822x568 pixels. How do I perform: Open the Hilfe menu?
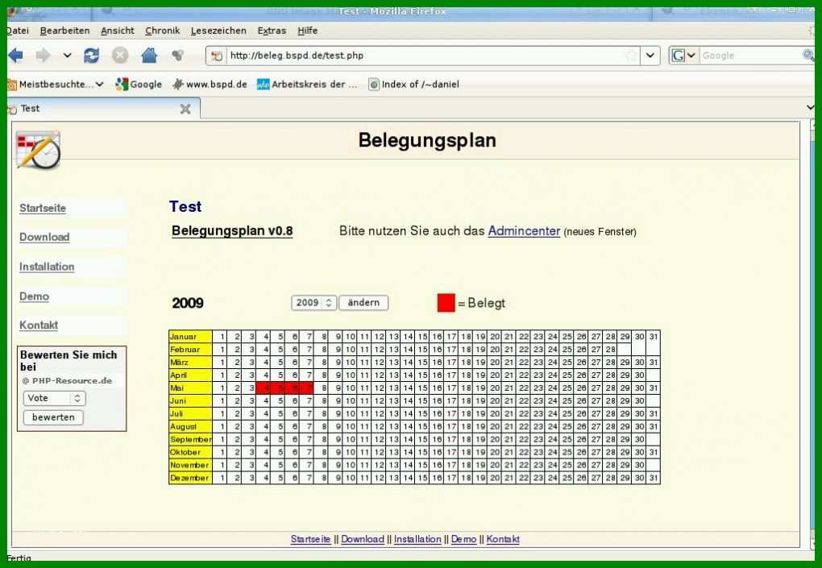[x=308, y=31]
